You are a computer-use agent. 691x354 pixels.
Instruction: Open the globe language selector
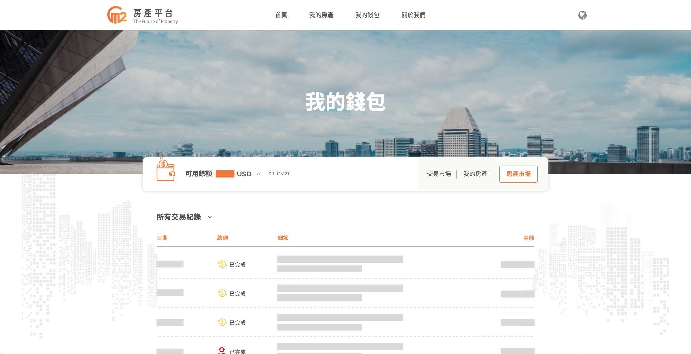(582, 15)
